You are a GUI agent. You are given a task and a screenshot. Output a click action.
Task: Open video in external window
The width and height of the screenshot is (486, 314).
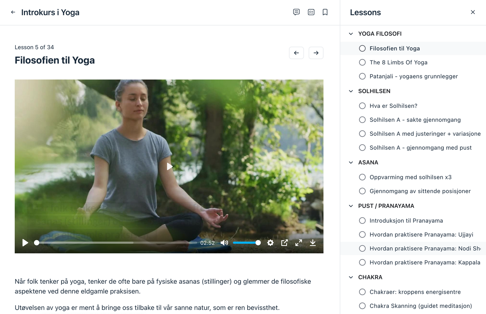[x=285, y=243]
